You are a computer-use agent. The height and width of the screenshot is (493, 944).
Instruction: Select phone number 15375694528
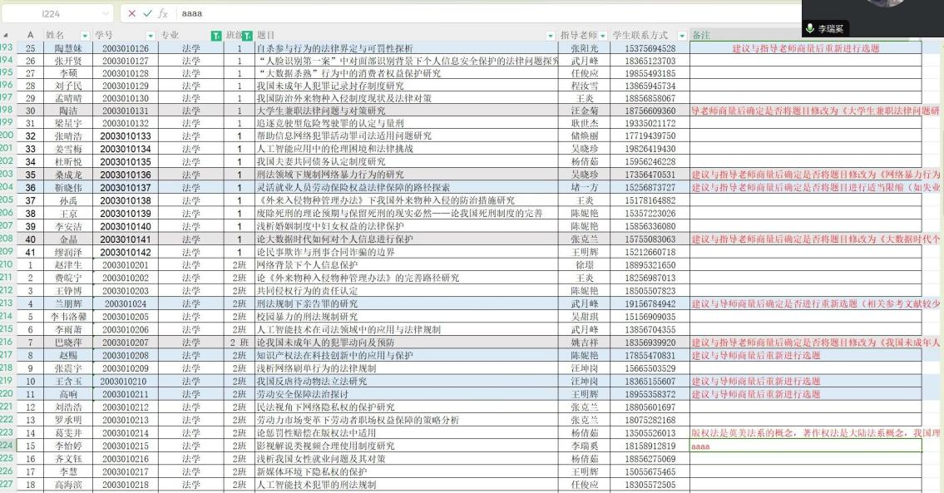[650, 48]
